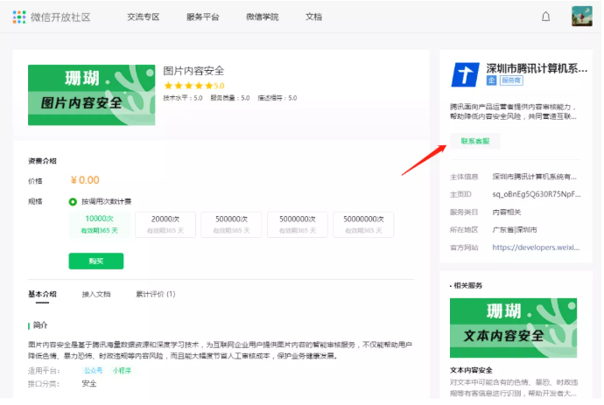
Task: Click the 公众号 platform tag
Action: click(x=93, y=370)
